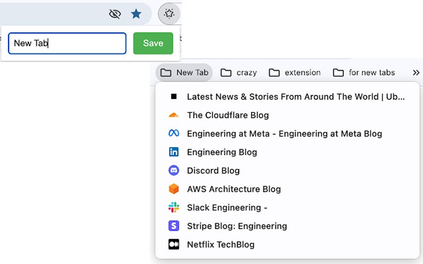Click the black square Ubergizmo favicon
423x264 pixels.
173,96
